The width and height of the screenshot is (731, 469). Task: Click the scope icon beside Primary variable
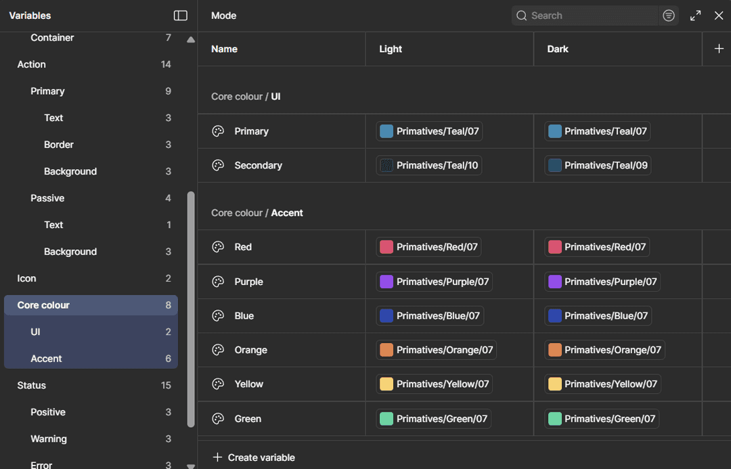pyautogui.click(x=217, y=131)
